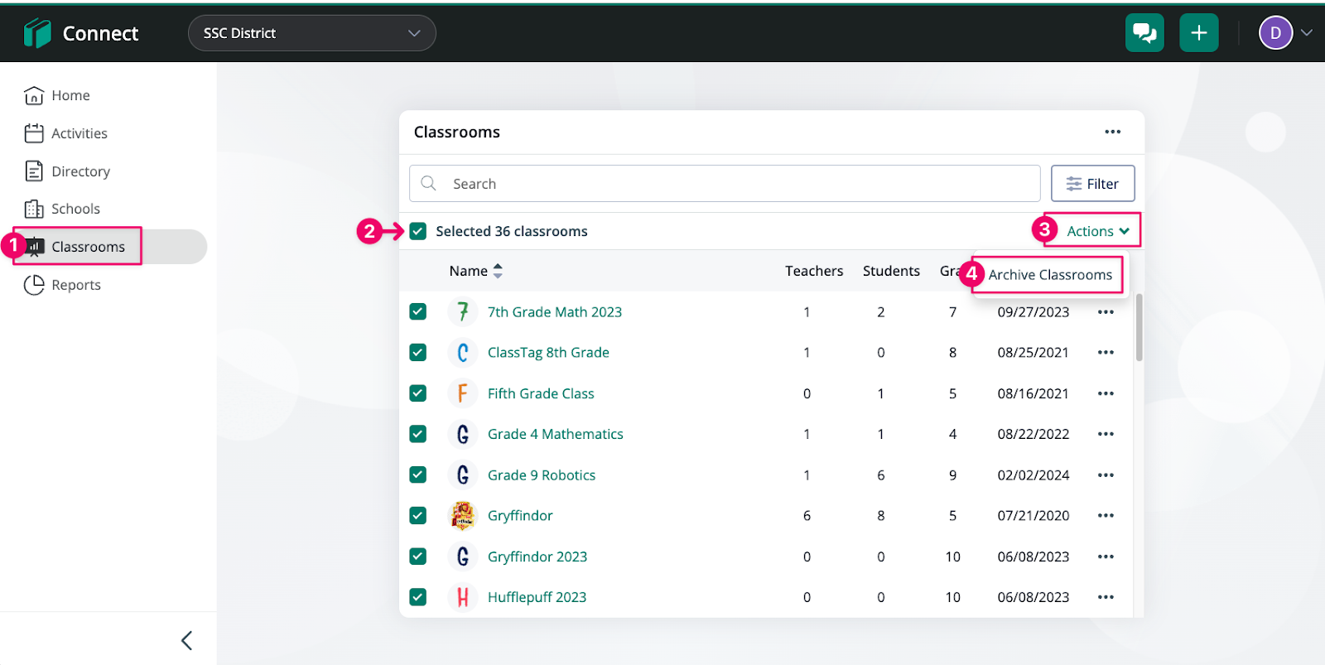Viewport: 1325px width, 665px height.
Task: Uncheck Hufflepuff 2023 checkbox
Action: 418,597
